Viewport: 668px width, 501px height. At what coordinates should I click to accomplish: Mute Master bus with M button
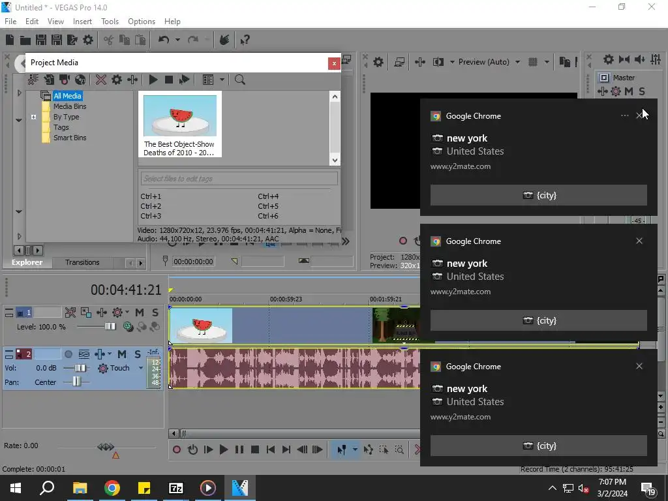[629, 91]
